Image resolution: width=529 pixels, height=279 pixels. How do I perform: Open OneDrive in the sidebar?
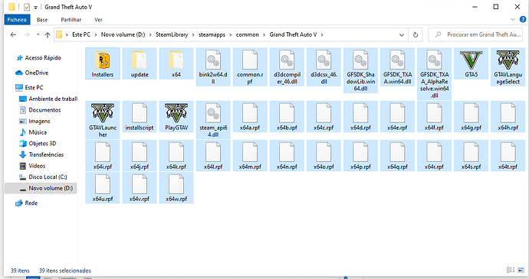click(x=37, y=73)
